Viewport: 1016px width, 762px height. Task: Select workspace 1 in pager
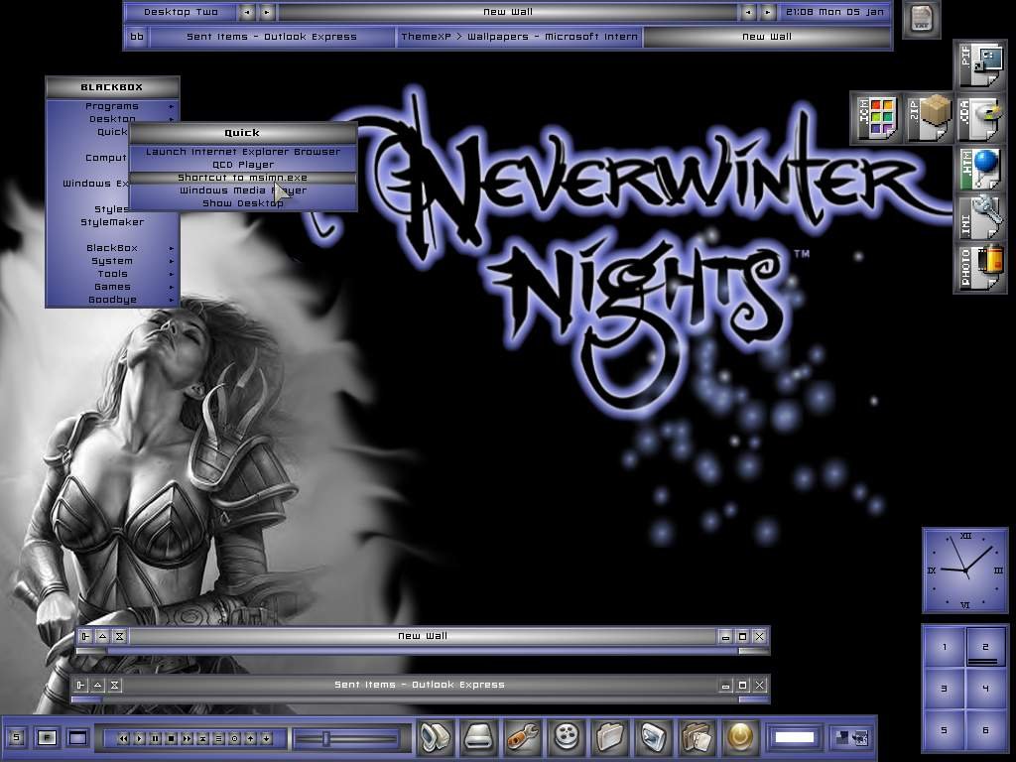pyautogui.click(x=945, y=647)
